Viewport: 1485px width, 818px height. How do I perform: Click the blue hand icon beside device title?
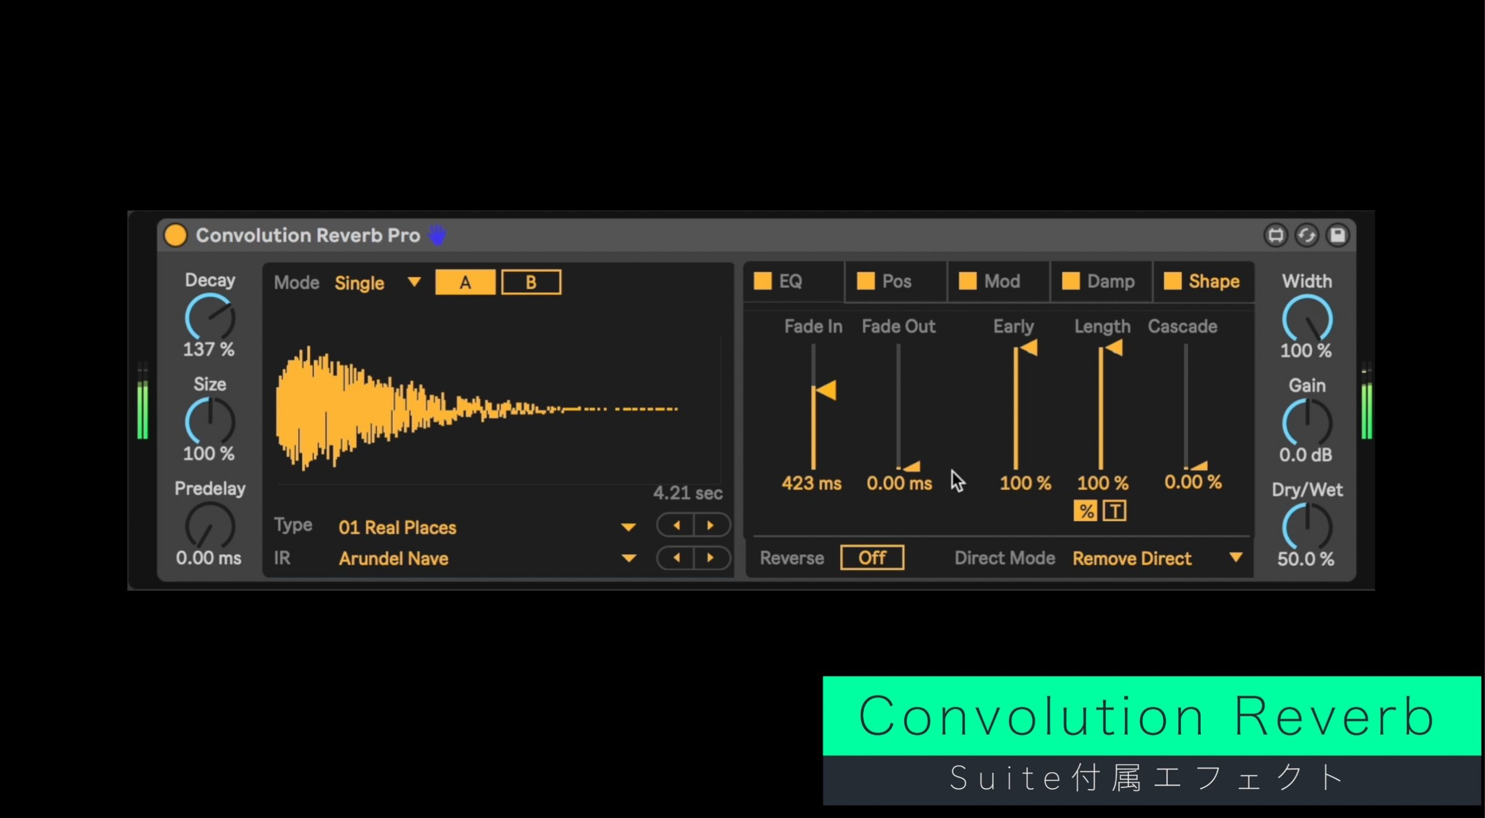(437, 235)
